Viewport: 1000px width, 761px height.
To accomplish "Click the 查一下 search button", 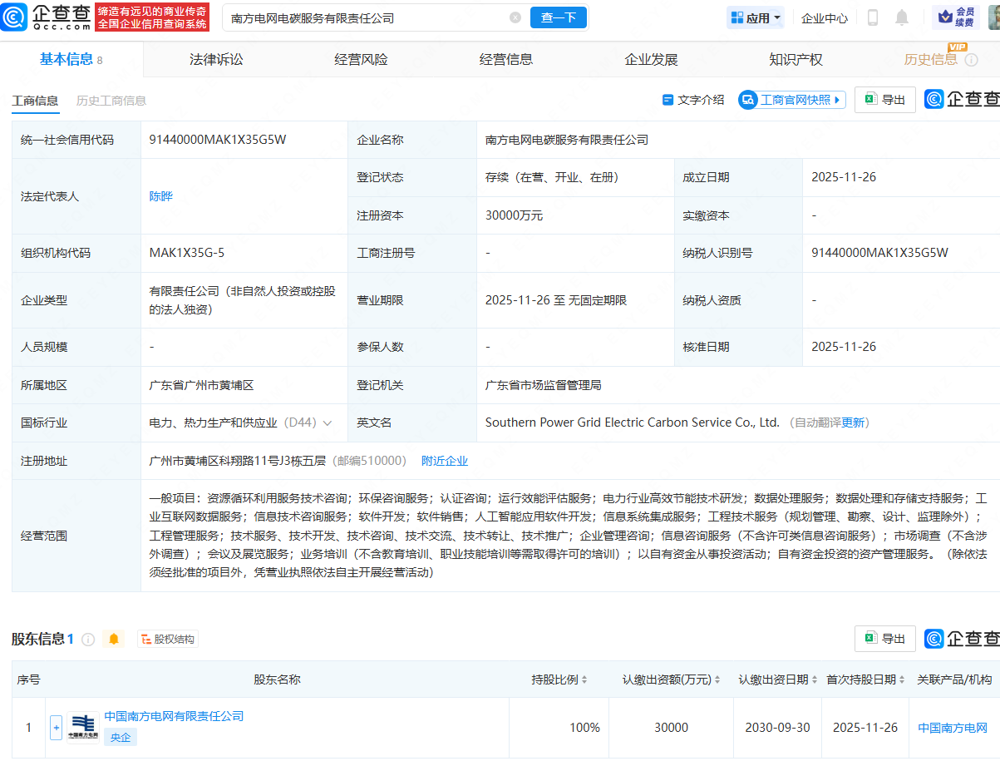I will coord(559,17).
